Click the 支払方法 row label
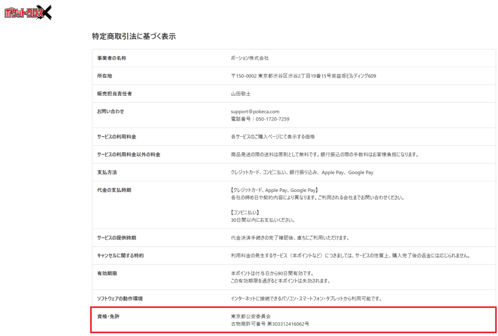498x336 pixels. [107, 173]
